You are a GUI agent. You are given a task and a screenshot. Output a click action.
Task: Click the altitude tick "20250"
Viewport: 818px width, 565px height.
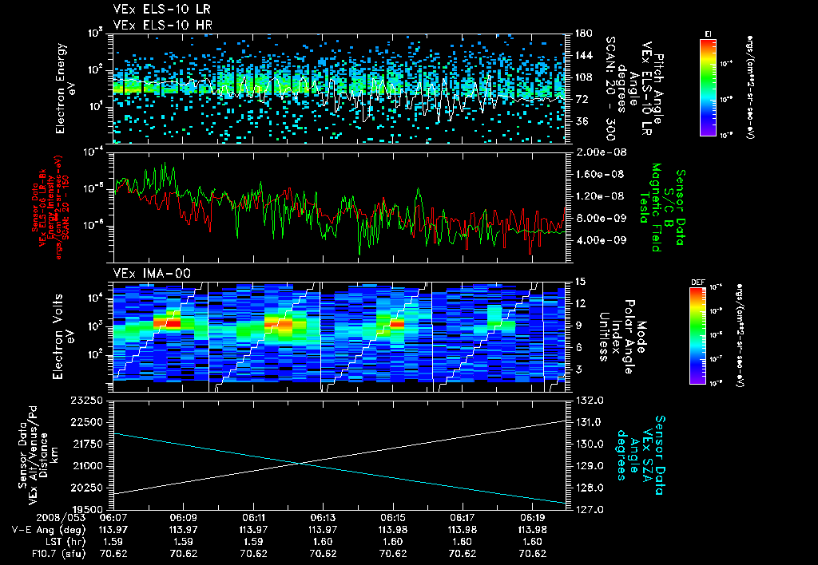click(x=88, y=488)
